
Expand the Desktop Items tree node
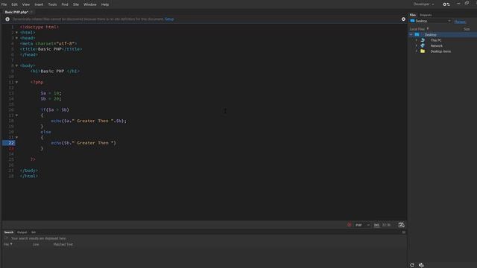[x=417, y=51]
